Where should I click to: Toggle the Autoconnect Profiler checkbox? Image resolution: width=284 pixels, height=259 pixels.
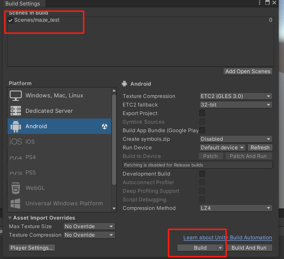[202, 182]
